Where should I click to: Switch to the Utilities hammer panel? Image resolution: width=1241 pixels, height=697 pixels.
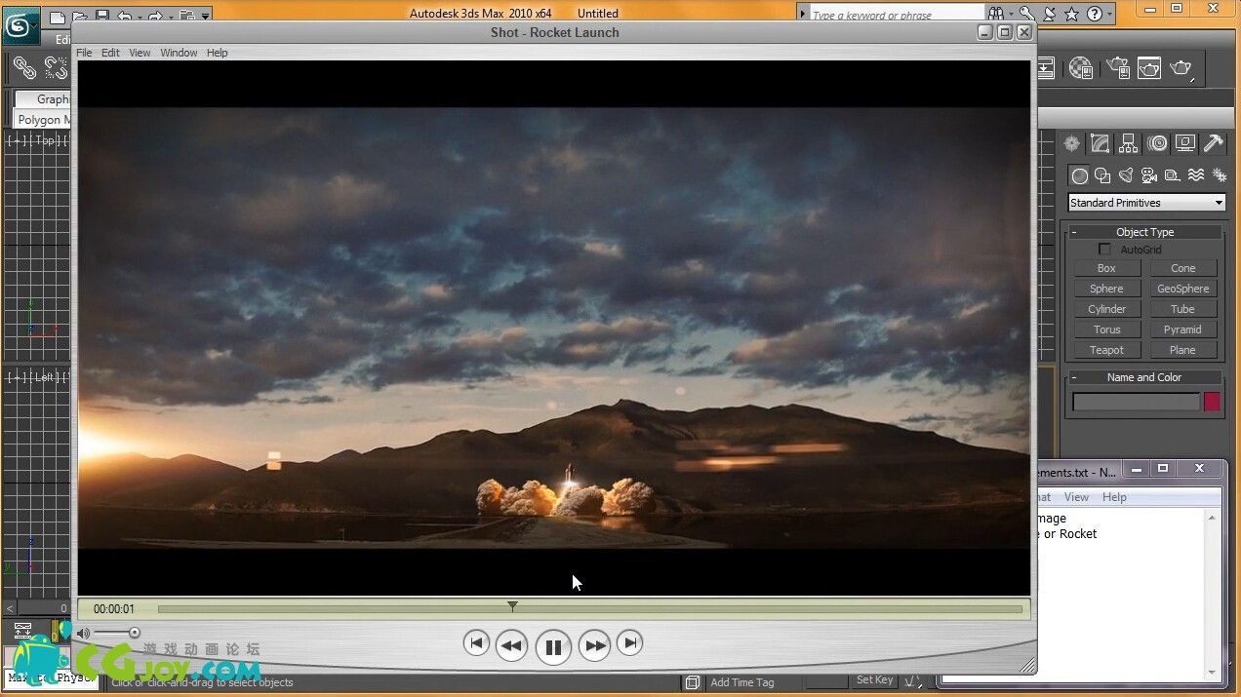click(1214, 143)
